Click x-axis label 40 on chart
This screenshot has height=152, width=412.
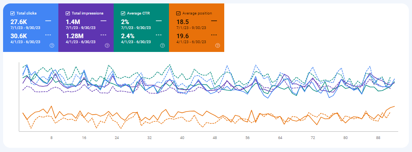pos(182,138)
